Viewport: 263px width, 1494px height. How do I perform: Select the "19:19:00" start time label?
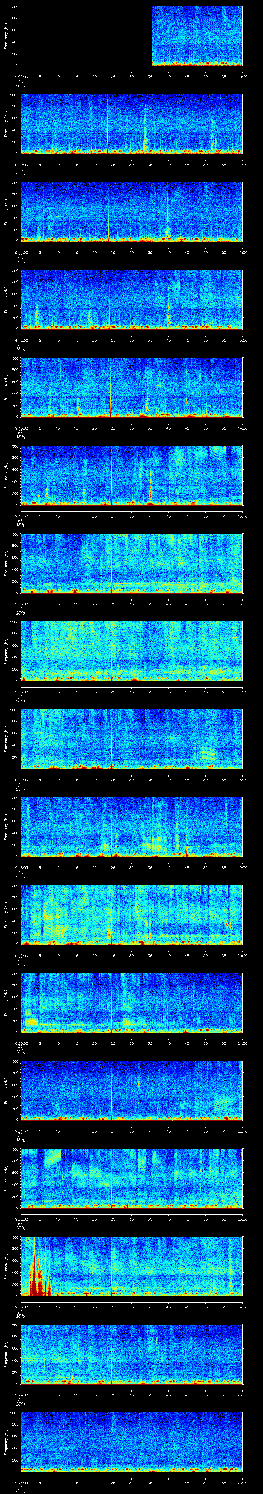20,955
